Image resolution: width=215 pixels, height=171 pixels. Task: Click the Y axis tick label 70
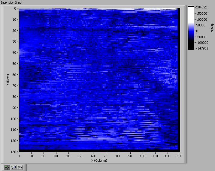pyautogui.click(x=14, y=85)
